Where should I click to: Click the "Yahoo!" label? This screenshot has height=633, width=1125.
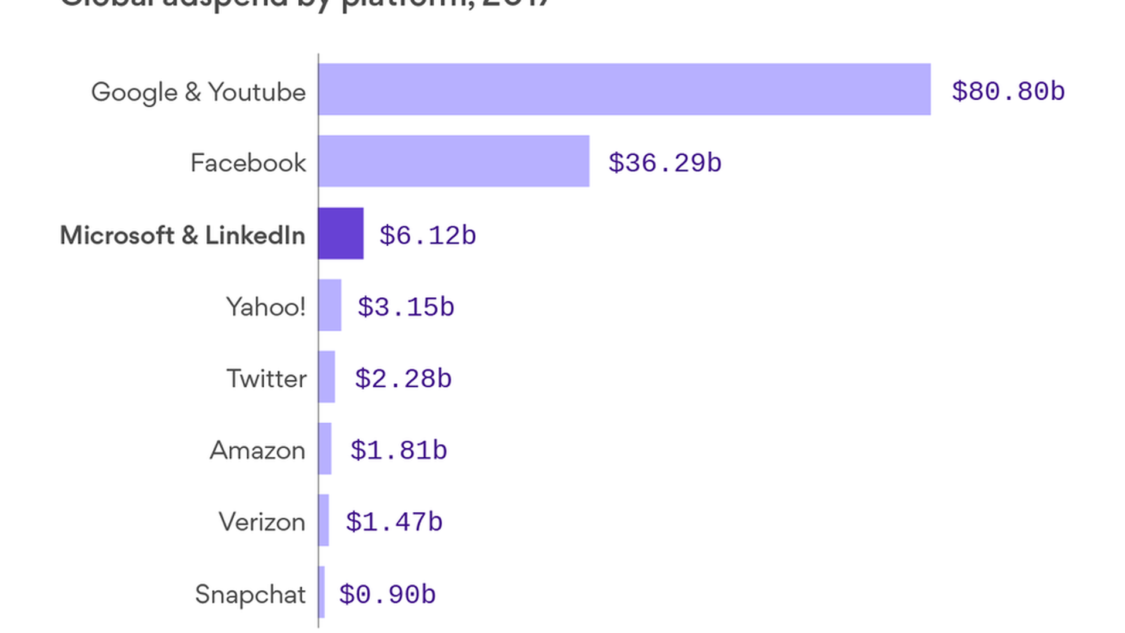[265, 307]
